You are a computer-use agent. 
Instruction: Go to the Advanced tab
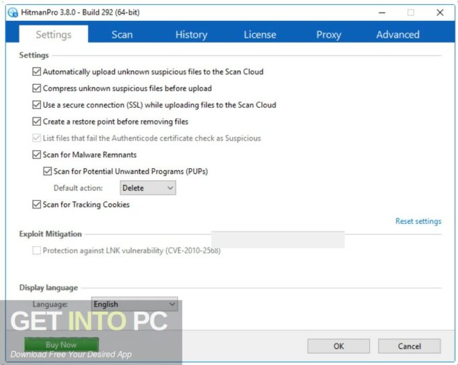click(398, 34)
